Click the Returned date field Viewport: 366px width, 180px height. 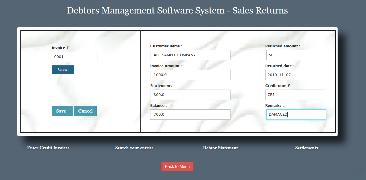pyautogui.click(x=295, y=75)
